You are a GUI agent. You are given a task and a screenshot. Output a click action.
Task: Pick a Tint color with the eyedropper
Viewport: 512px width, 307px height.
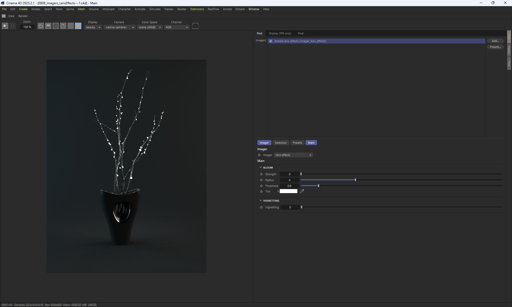[x=302, y=191]
